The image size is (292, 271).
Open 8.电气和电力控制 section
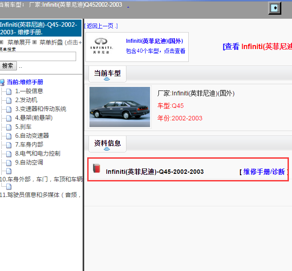(x=38, y=154)
